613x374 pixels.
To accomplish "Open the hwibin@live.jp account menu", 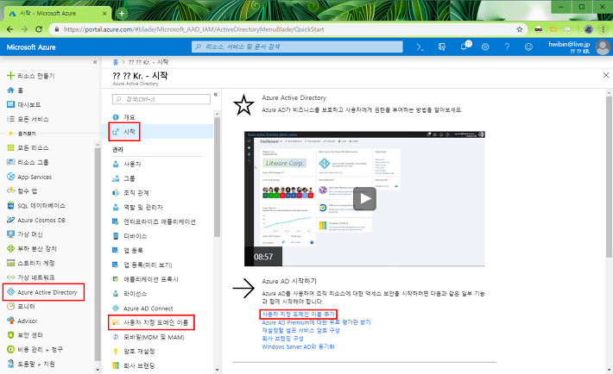I will (578, 47).
